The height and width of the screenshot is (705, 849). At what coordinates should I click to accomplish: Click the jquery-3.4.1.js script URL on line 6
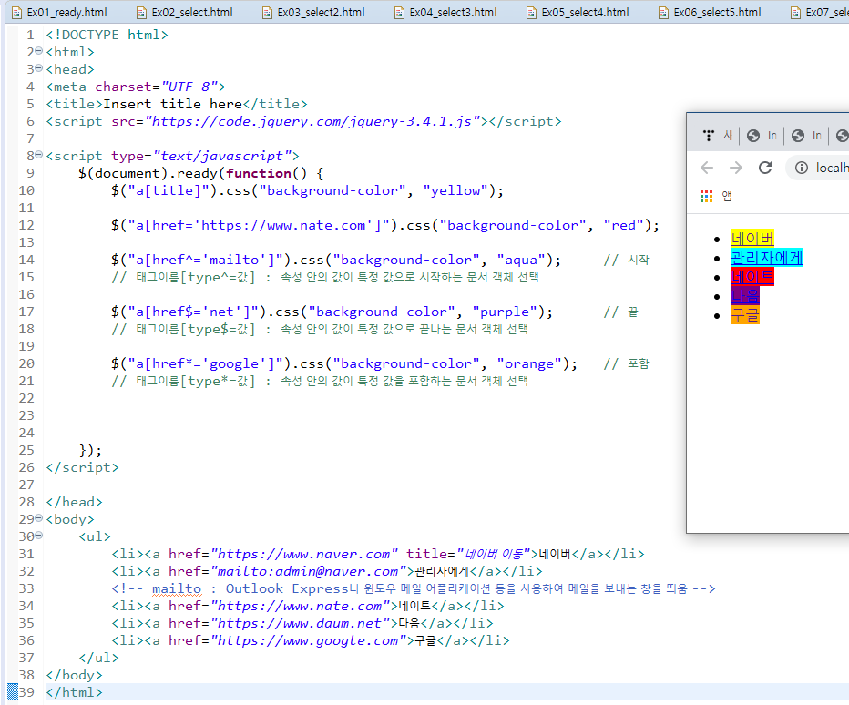tap(313, 121)
